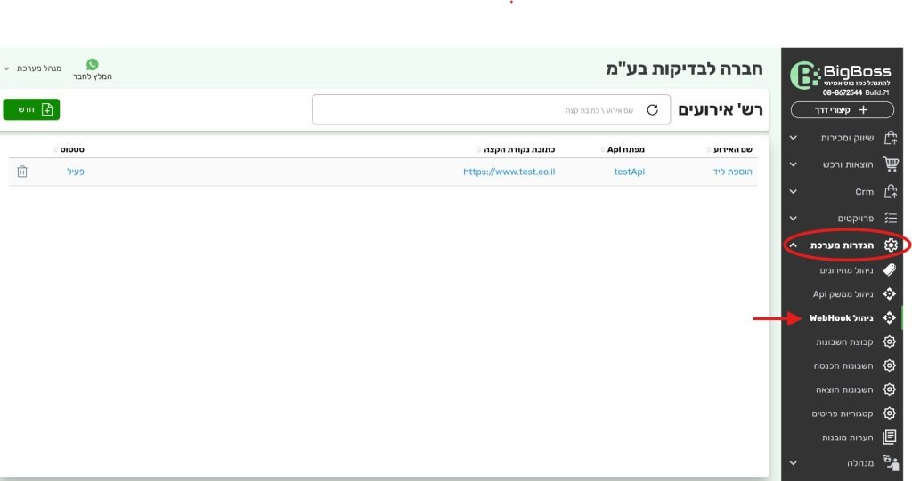This screenshot has height=481, width=912.
Task: Click the plus icon in קיצורי דרך
Action: [x=863, y=109]
